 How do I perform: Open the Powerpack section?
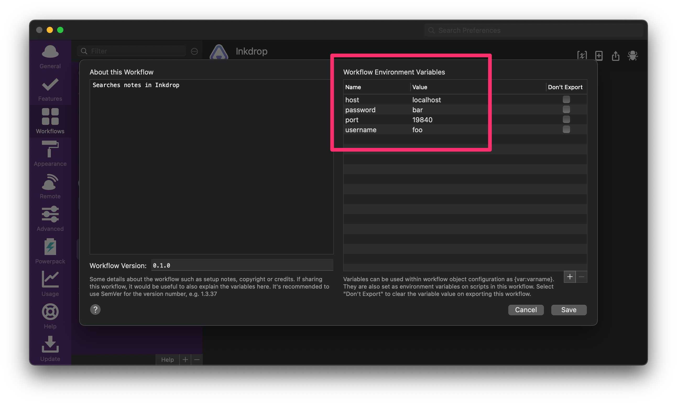tap(50, 251)
